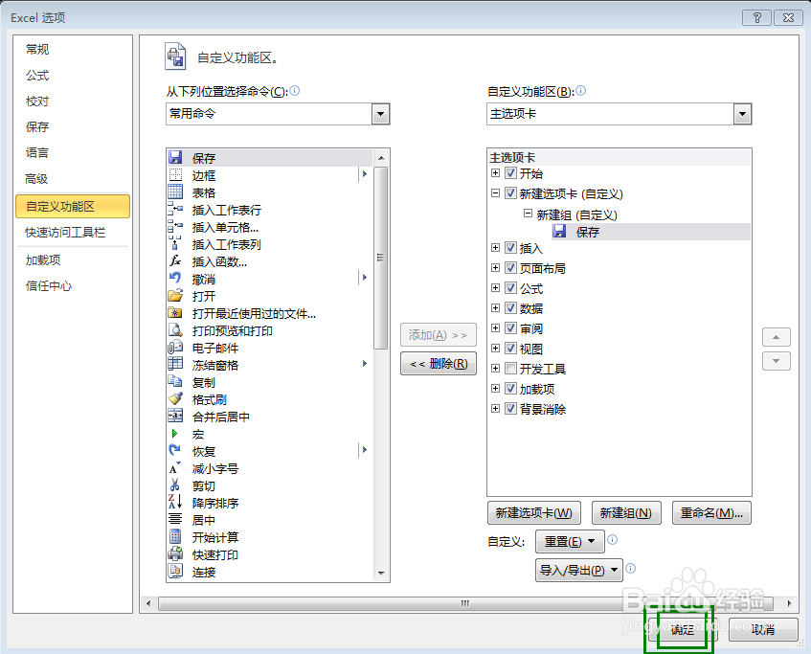Click the 减小字号 shrink font icon
811x654 pixels.
tap(175, 467)
